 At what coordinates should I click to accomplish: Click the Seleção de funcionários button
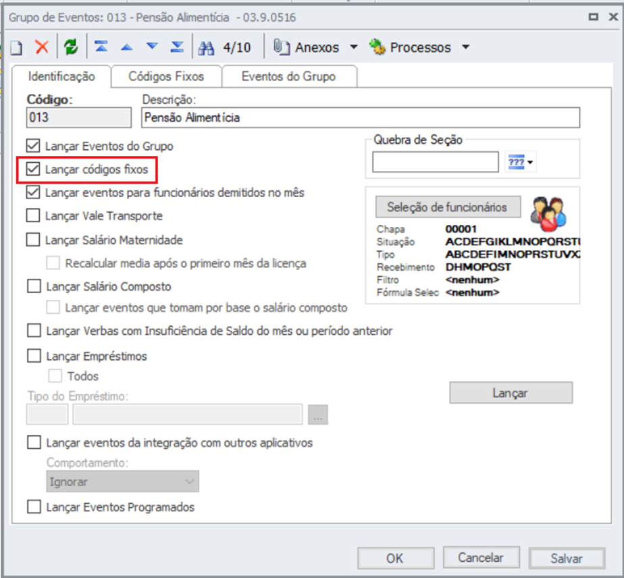click(448, 207)
